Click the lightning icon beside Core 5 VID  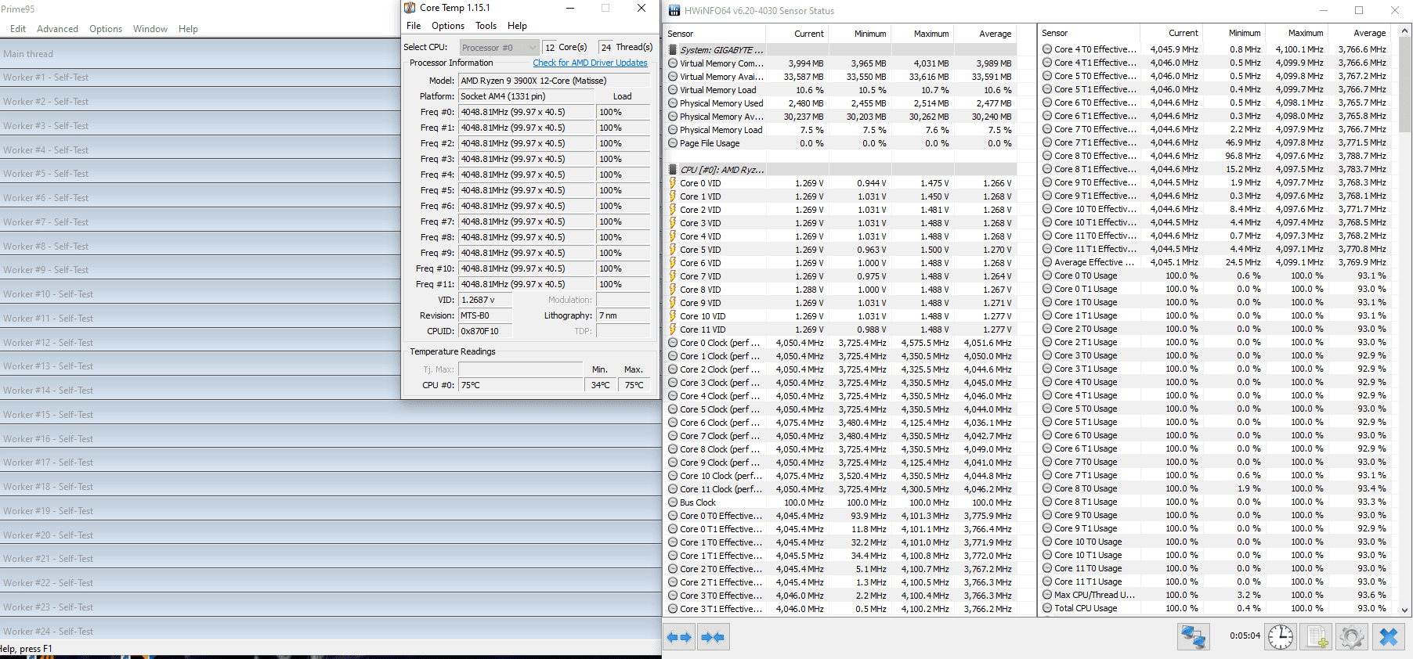point(673,250)
